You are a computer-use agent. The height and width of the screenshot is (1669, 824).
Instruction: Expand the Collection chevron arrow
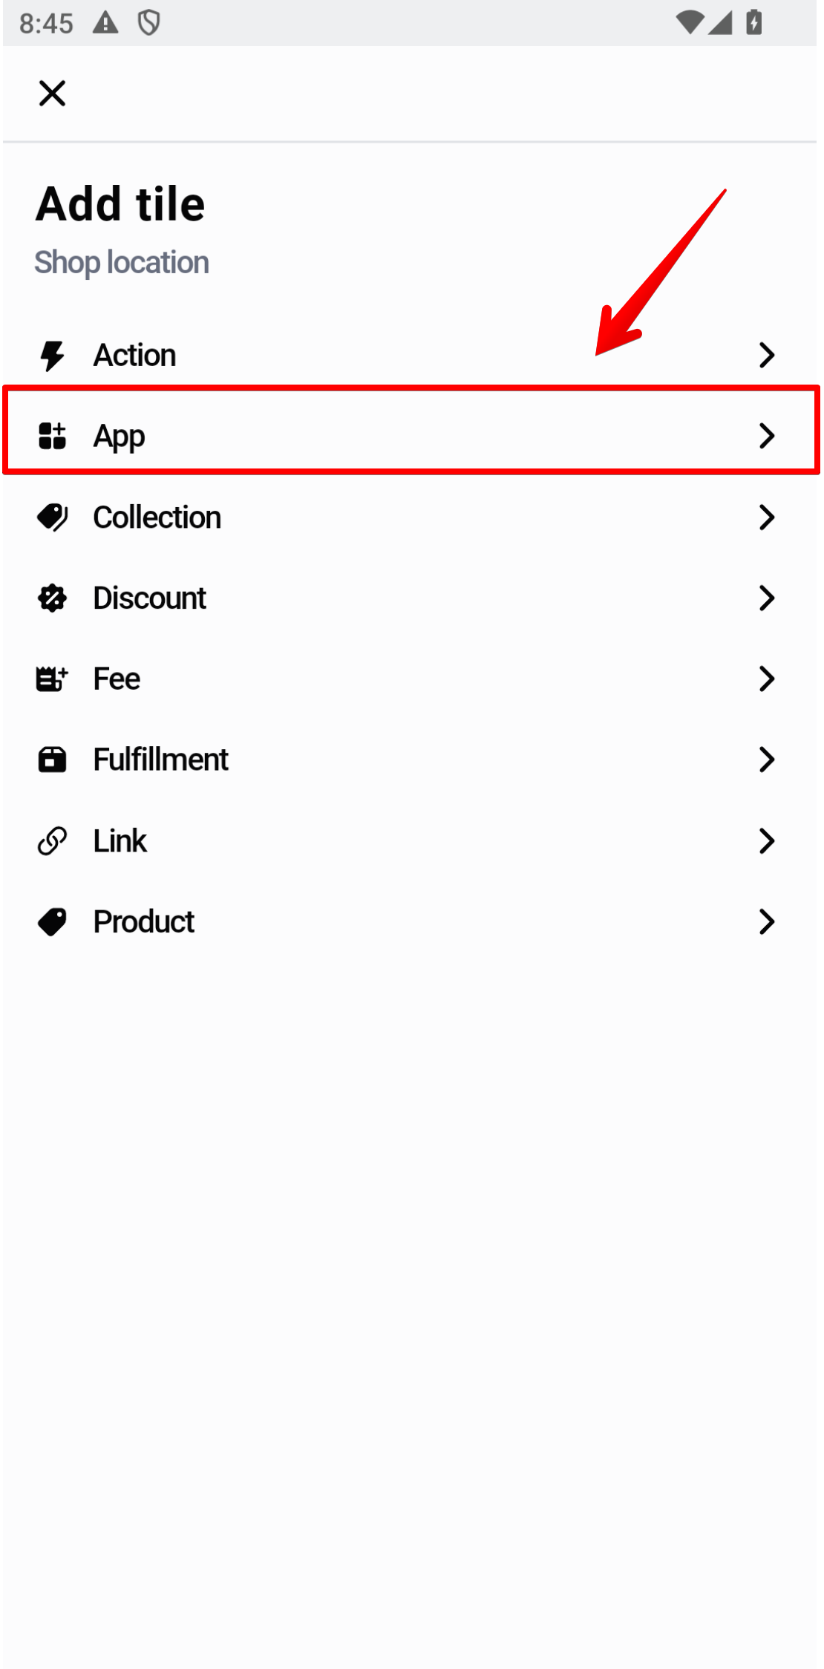click(766, 517)
